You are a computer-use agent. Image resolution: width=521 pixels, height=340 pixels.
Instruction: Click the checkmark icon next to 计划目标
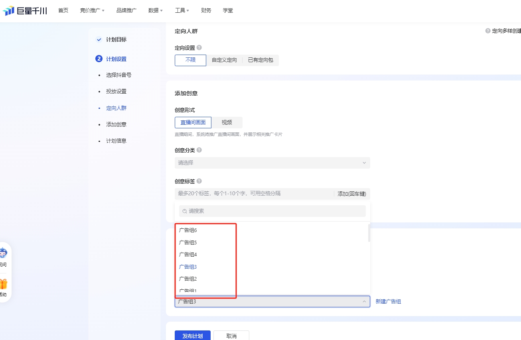(99, 39)
